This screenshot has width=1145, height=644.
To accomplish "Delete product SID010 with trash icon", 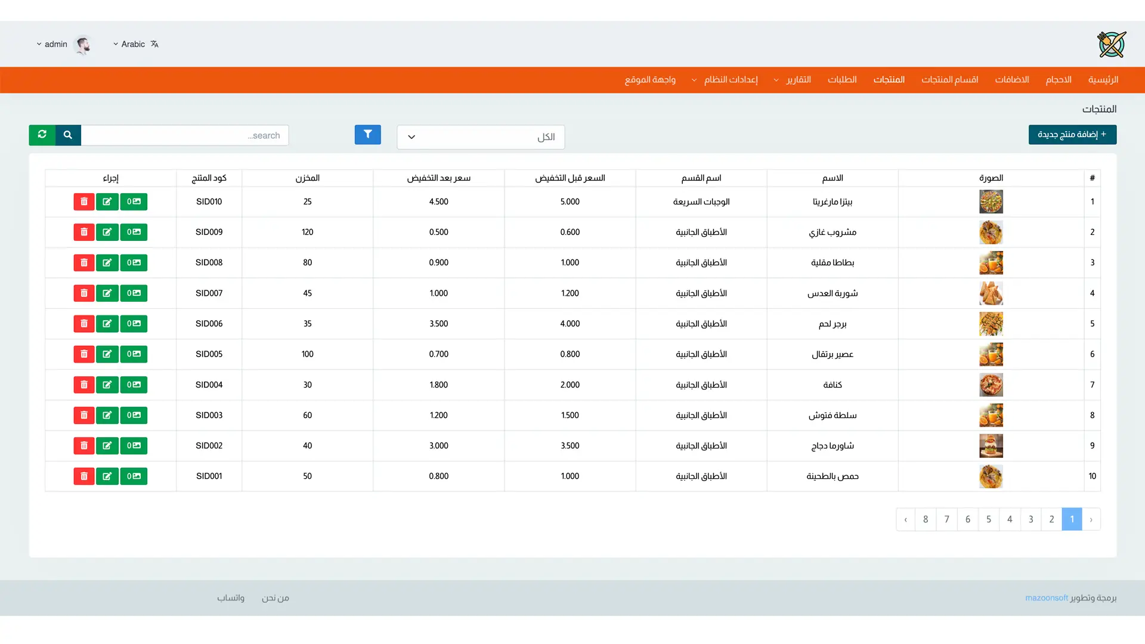I will [84, 202].
